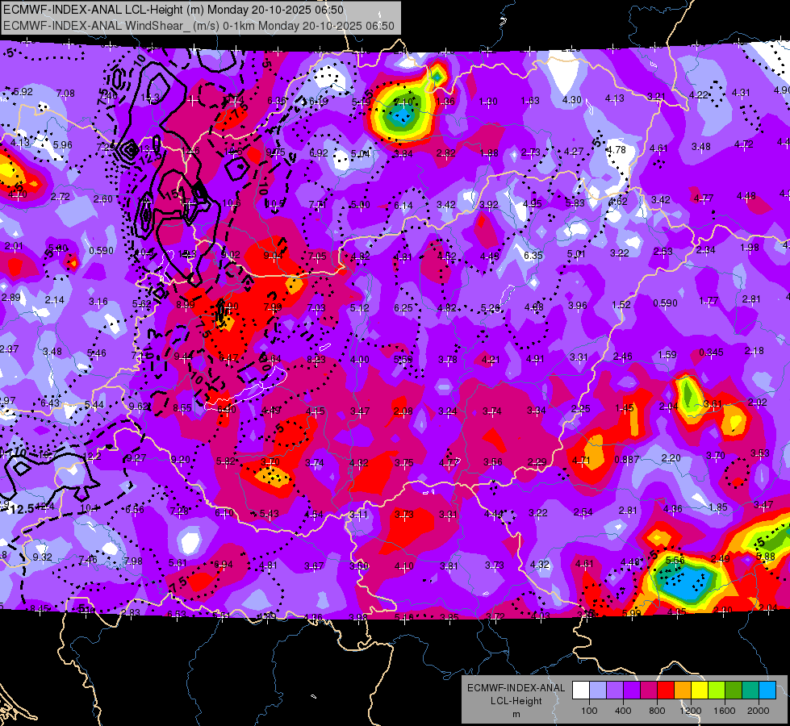Click the wind shear value '9.20'
The image size is (790, 726).
click(181, 460)
